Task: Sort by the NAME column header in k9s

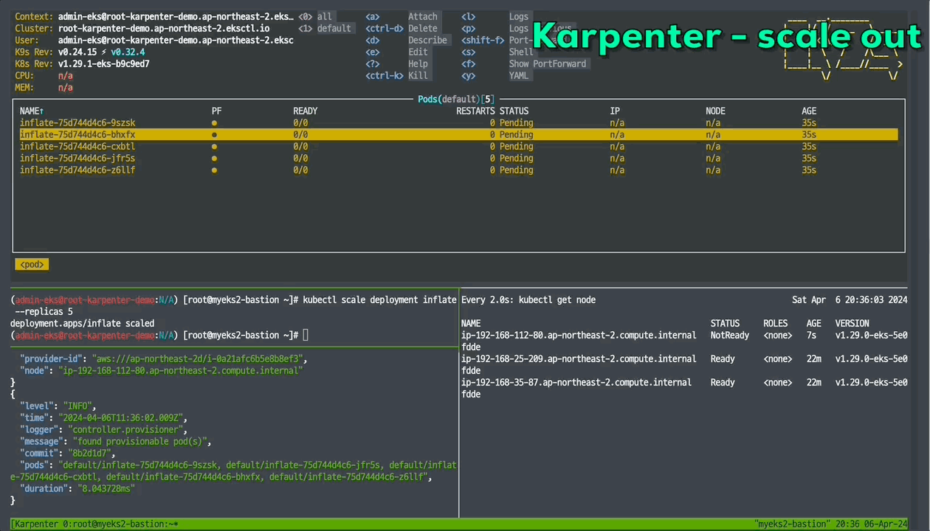Action: coord(32,111)
